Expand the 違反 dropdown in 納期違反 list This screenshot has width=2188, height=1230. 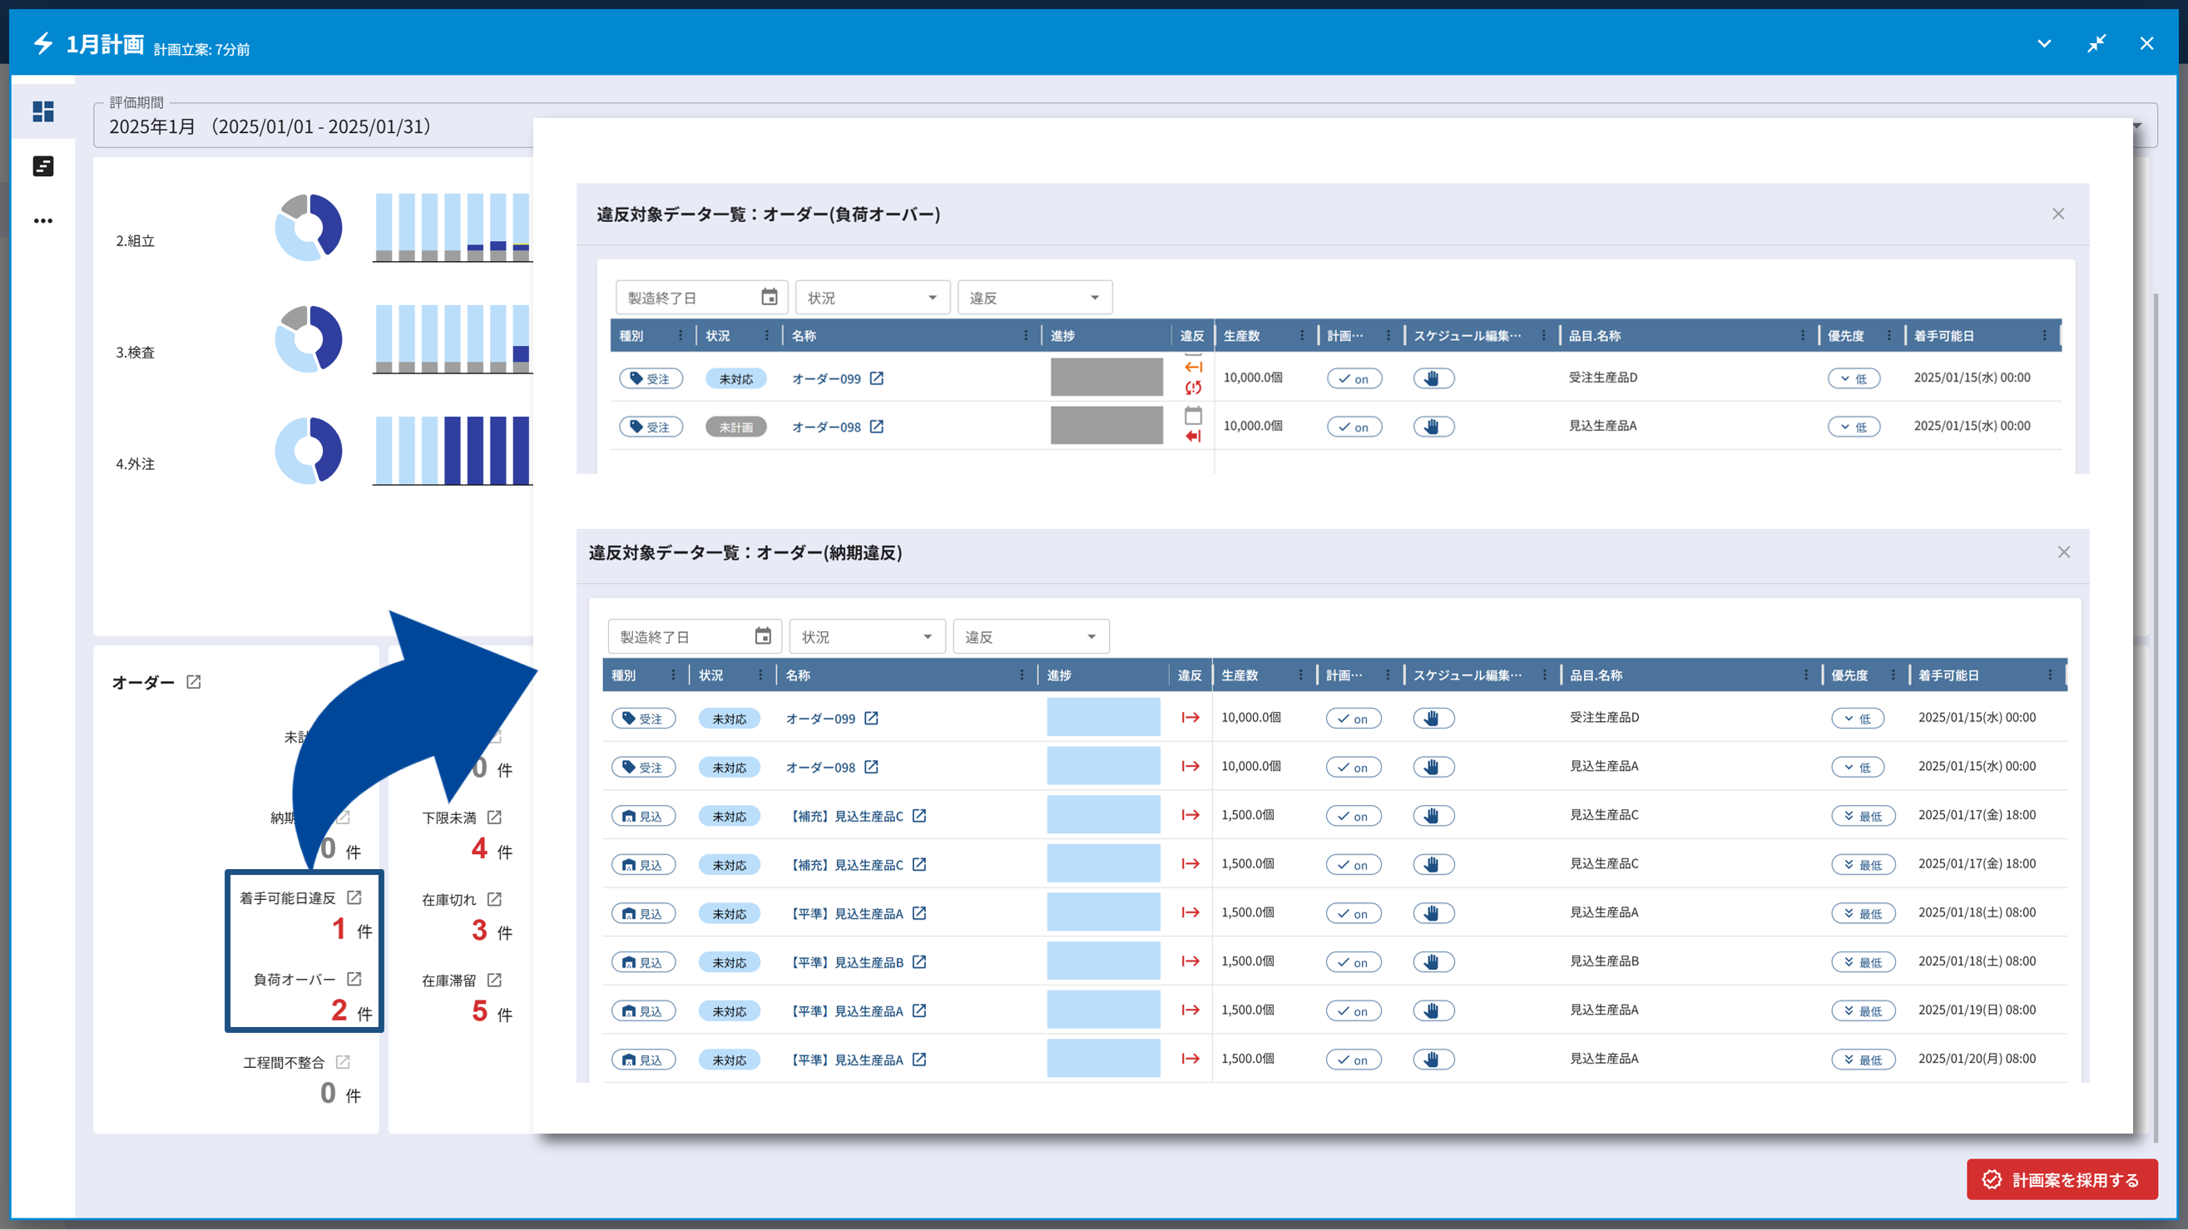(1030, 637)
